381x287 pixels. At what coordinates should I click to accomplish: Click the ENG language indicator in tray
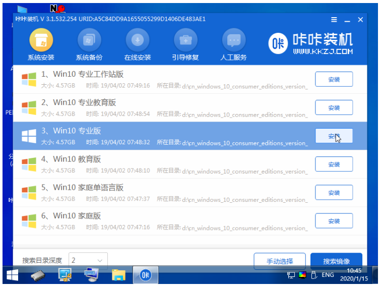point(328,275)
